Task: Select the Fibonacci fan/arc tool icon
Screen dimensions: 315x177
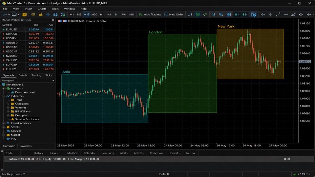Action: pos(301,14)
